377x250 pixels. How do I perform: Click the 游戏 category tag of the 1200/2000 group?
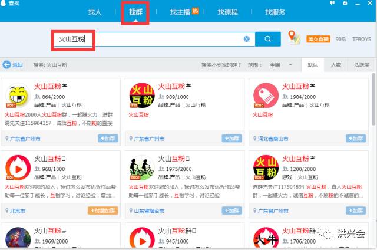coord(287,177)
